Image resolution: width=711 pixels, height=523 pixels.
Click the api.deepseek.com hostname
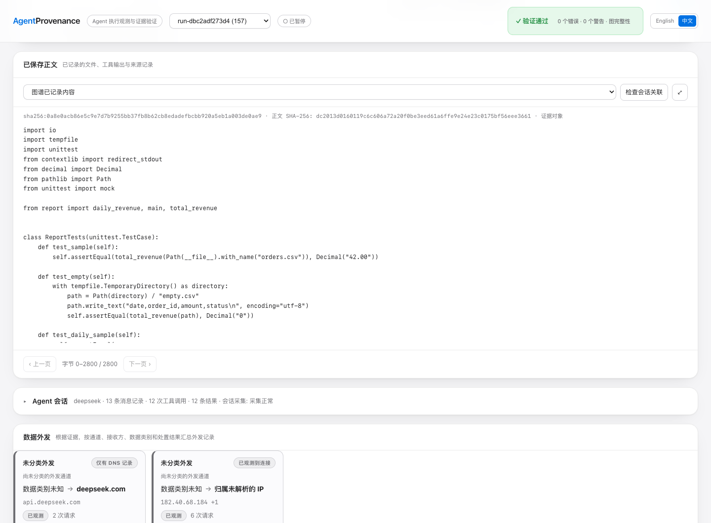(51, 502)
